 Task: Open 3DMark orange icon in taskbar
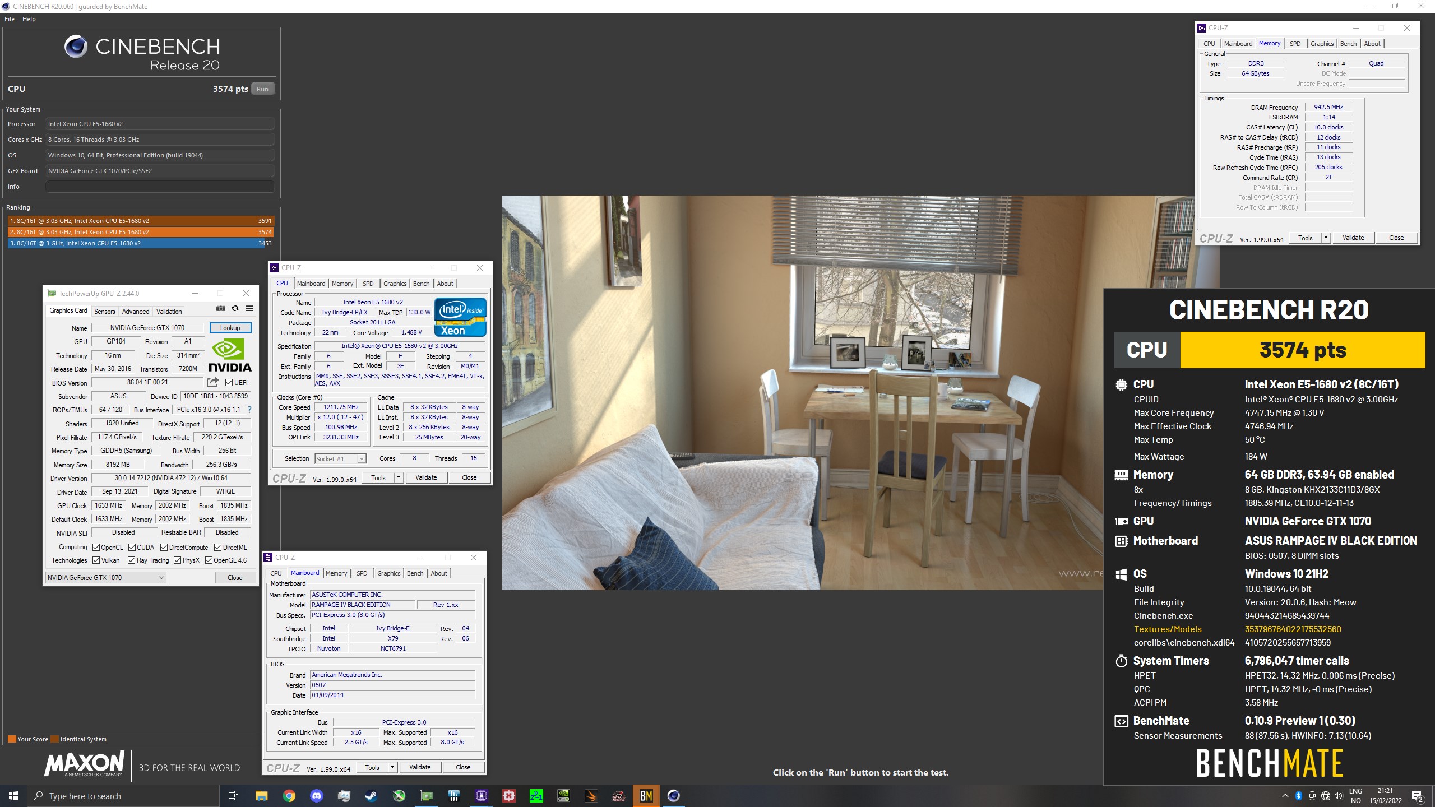coord(591,796)
